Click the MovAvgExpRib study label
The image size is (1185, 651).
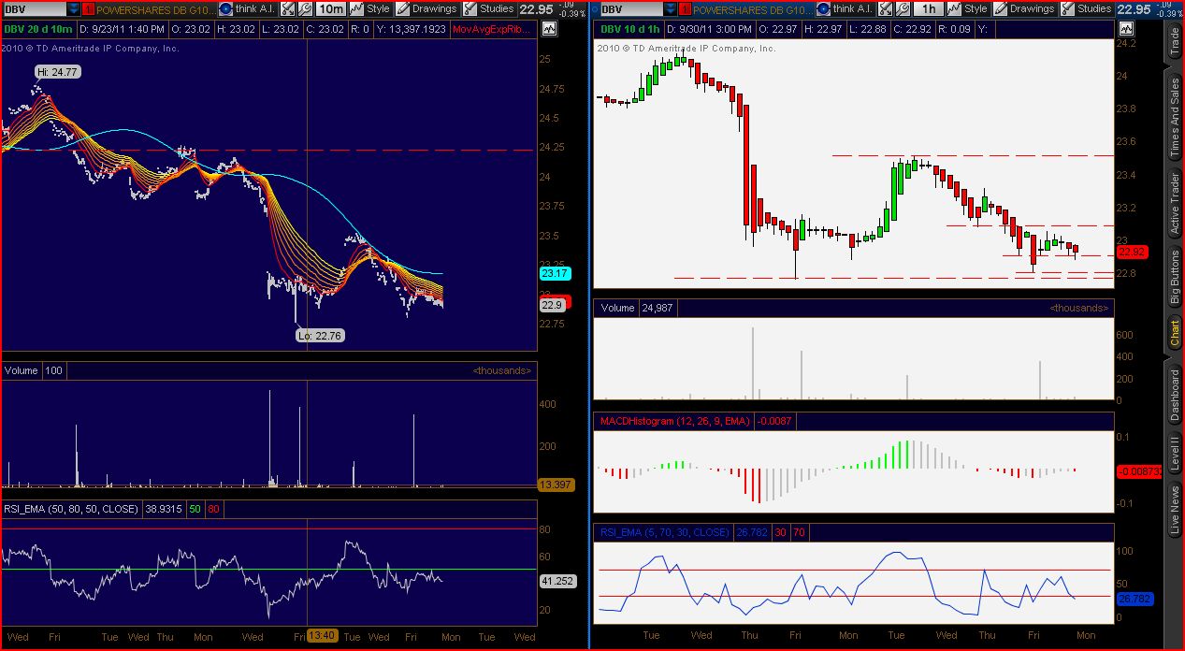point(491,29)
